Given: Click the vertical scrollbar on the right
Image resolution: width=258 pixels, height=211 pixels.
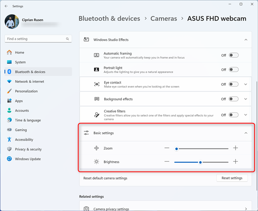Looking at the screenshot, I should 257,135.
